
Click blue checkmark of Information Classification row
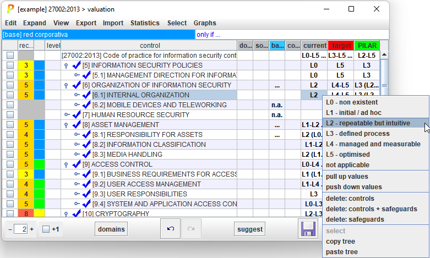point(86,144)
